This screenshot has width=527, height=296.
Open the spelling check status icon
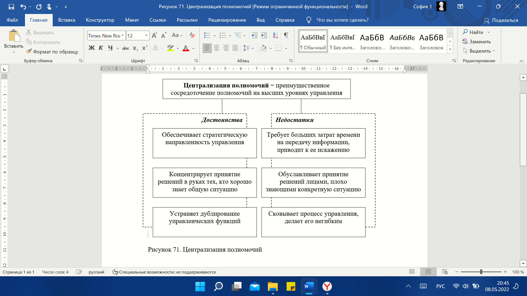coord(79,272)
